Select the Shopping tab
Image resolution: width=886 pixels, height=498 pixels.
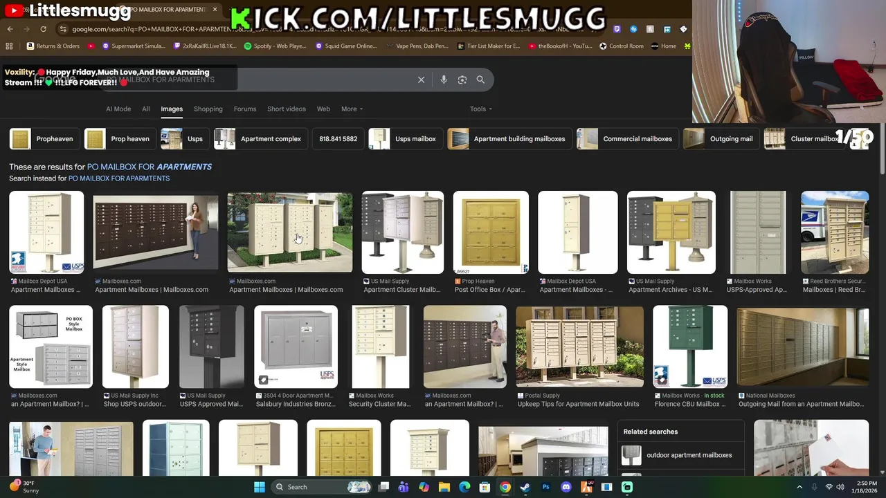[x=208, y=109]
